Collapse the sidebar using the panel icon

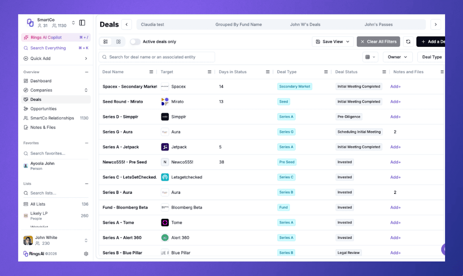(x=82, y=23)
